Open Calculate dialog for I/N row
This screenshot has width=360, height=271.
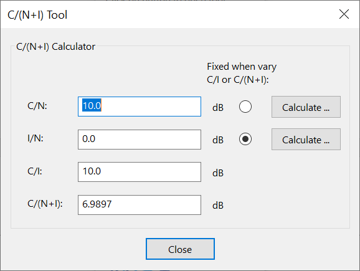pos(306,140)
